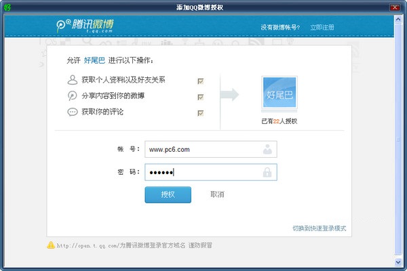Click the green app icon in title bar
Image resolution: width=407 pixels, height=271 pixels.
tap(7, 7)
